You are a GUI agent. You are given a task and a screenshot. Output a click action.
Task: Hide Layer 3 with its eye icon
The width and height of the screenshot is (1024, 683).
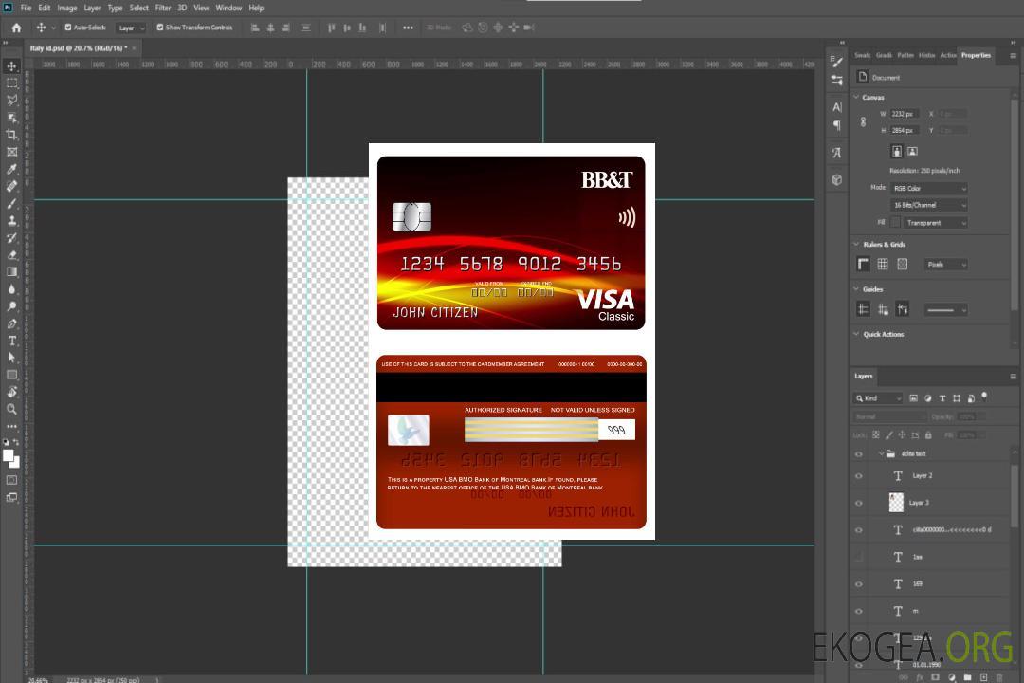859,503
